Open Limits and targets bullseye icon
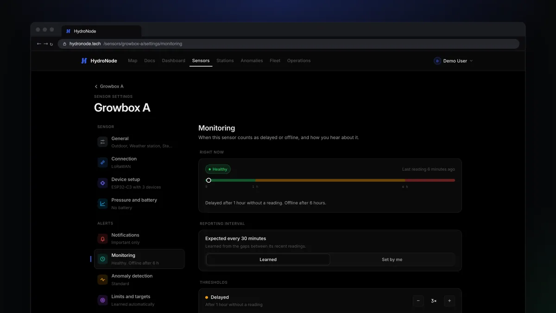 (102, 300)
